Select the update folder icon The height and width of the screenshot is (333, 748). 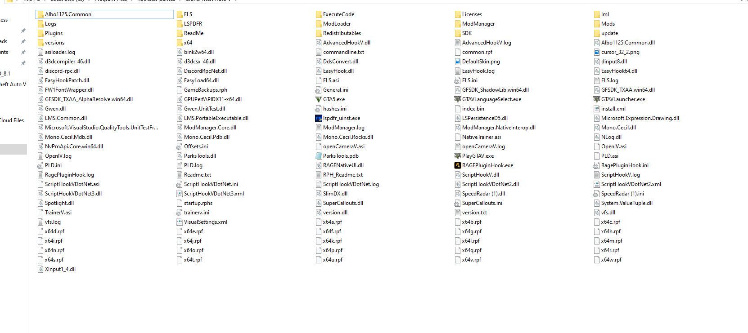point(597,33)
